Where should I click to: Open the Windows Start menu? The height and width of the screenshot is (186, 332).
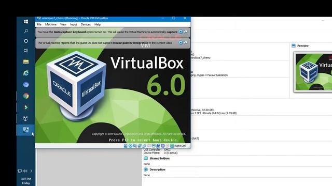[x=26, y=22]
